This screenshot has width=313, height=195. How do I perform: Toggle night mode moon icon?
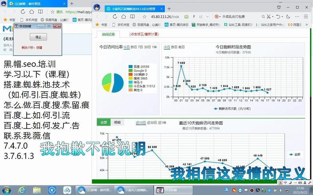(x=288, y=17)
